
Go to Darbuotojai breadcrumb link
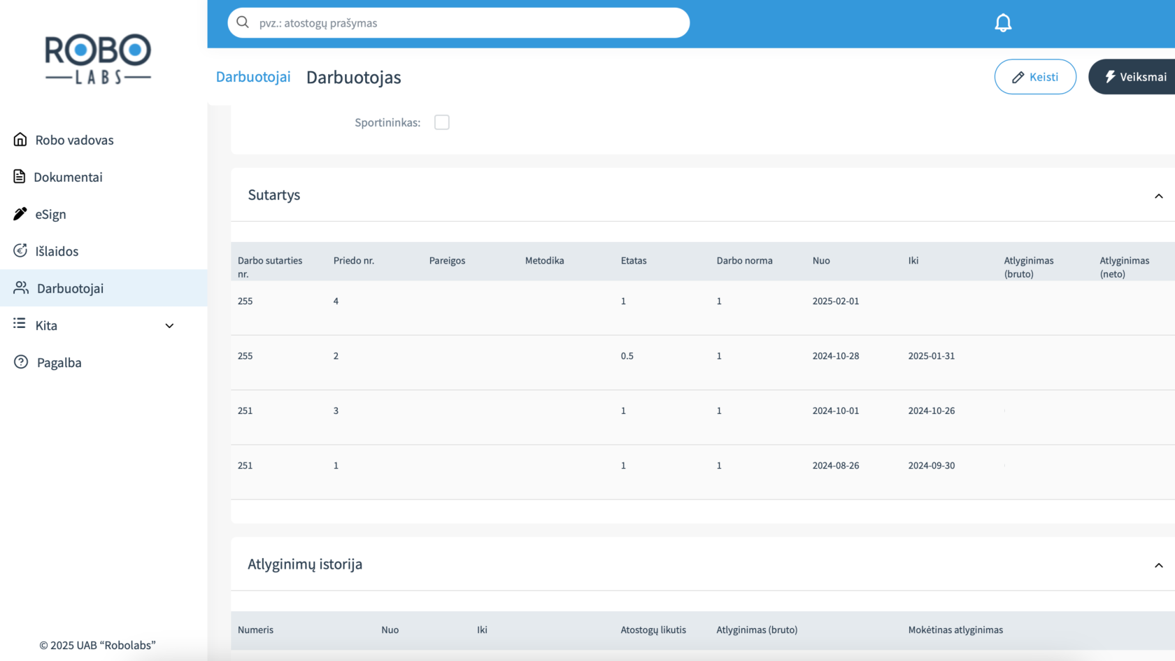253,77
